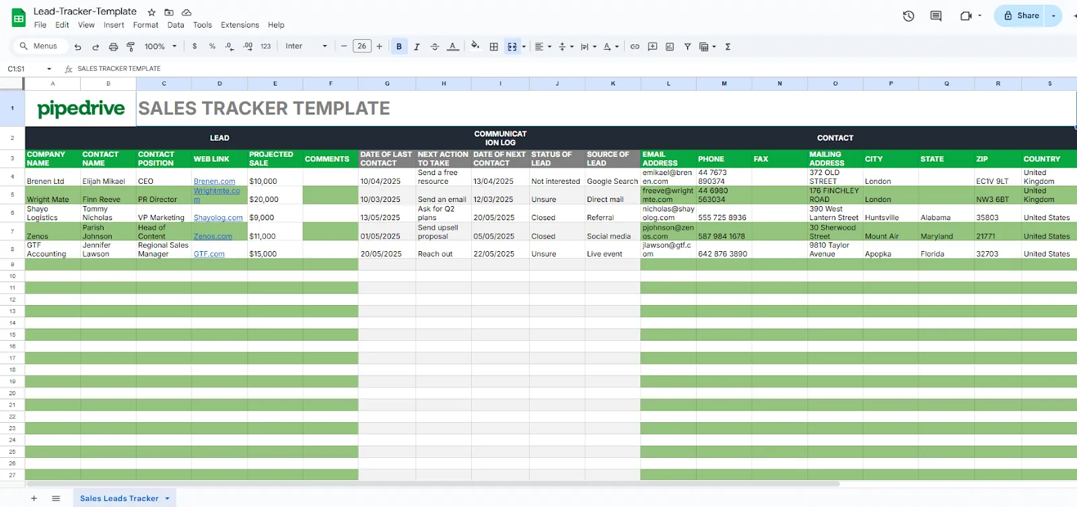Increase font size with plus button

coord(380,46)
